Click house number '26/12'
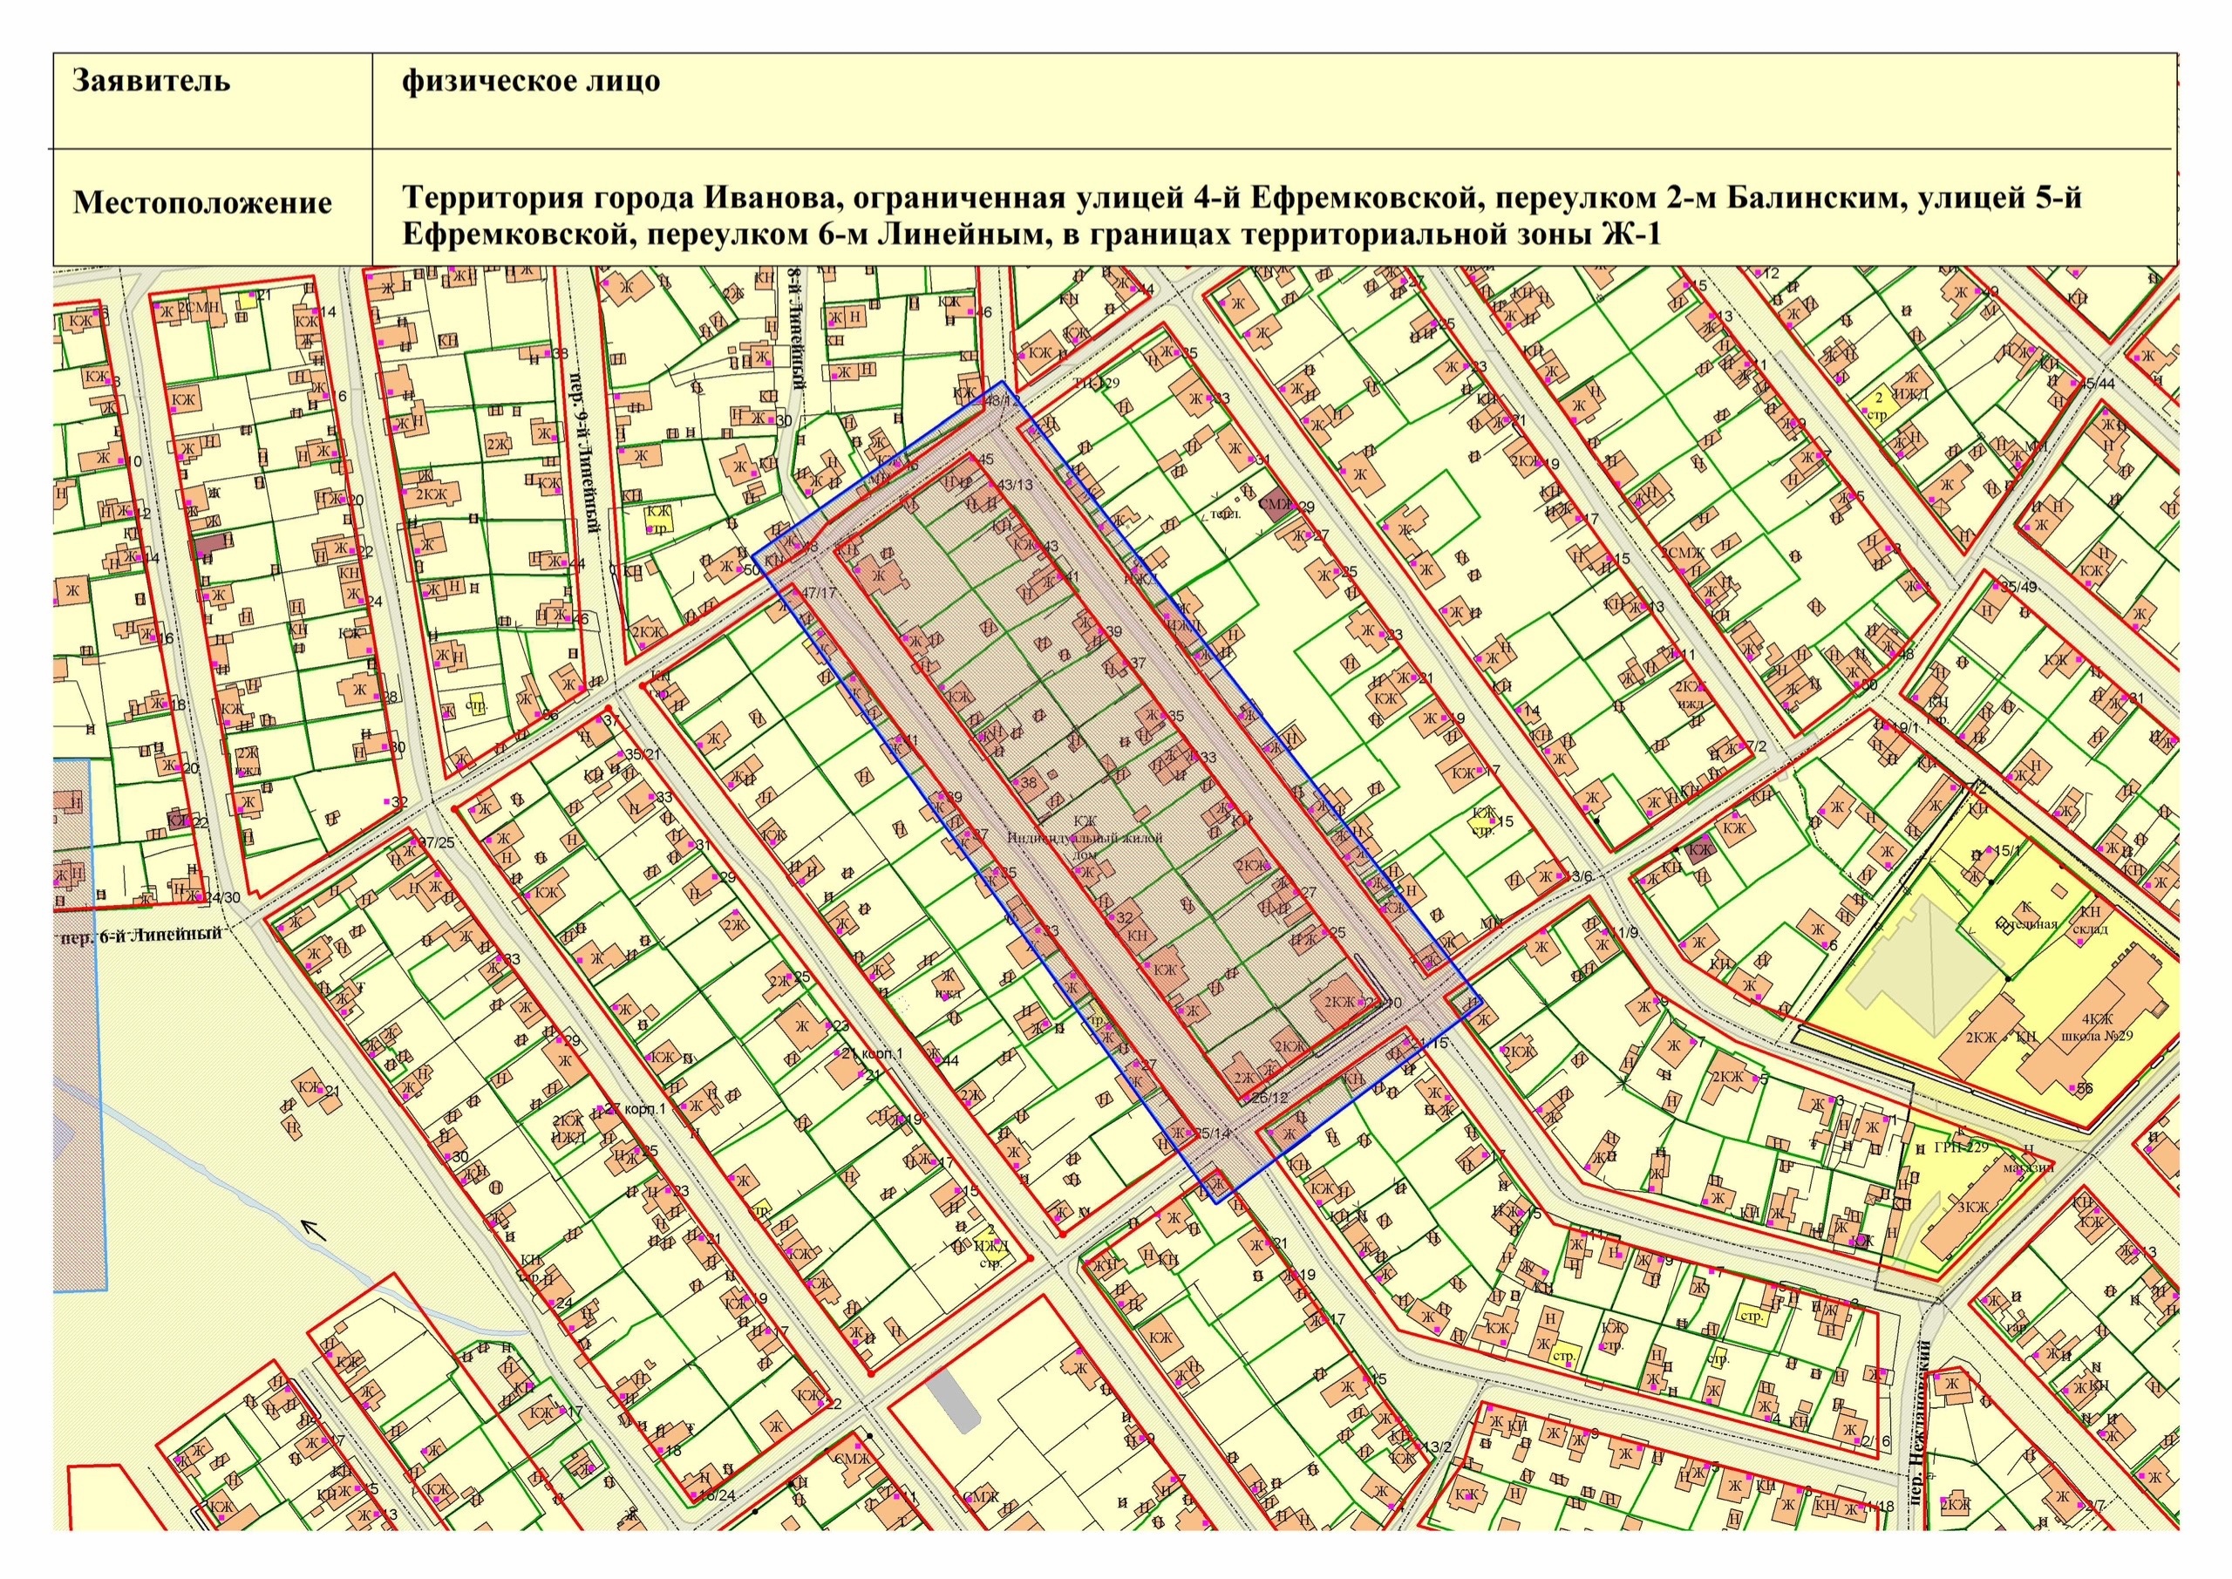Screen dimensions: 2232x1579 (x=1269, y=1098)
